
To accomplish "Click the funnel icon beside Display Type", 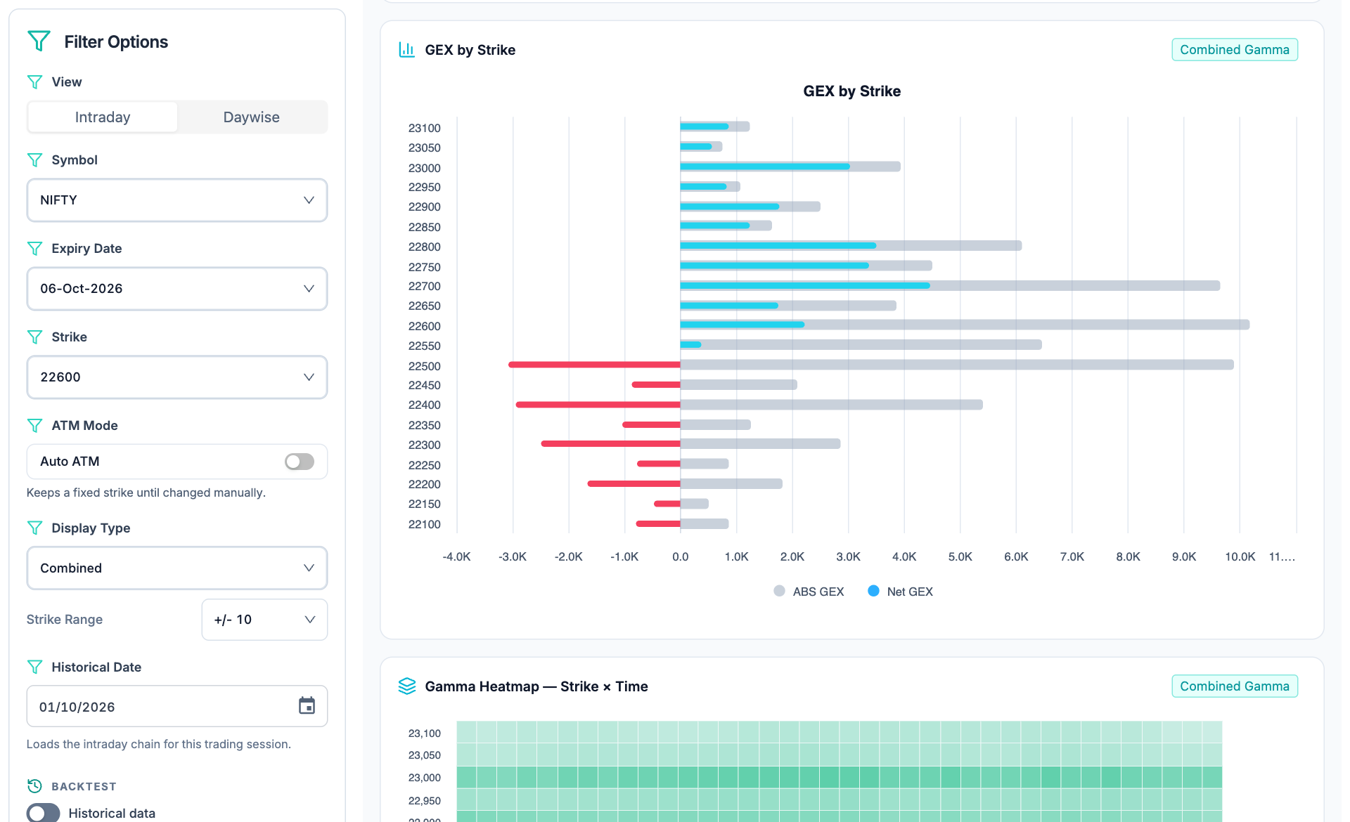I will point(34,528).
